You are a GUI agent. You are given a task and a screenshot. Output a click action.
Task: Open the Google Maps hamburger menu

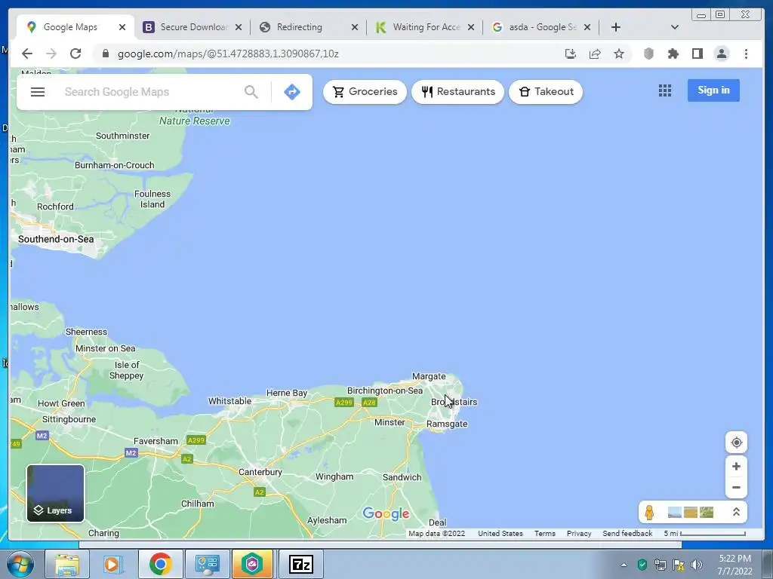(38, 92)
